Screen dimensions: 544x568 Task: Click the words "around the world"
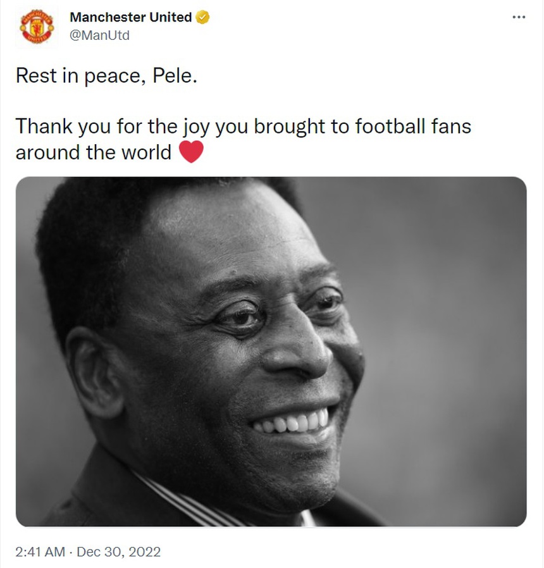point(93,152)
